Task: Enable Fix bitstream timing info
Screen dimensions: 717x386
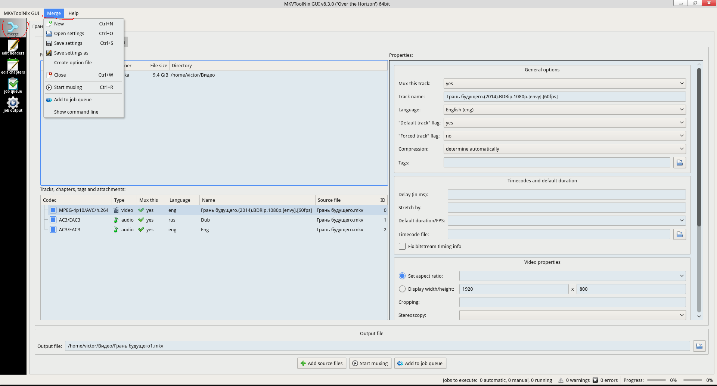Action: click(x=402, y=246)
